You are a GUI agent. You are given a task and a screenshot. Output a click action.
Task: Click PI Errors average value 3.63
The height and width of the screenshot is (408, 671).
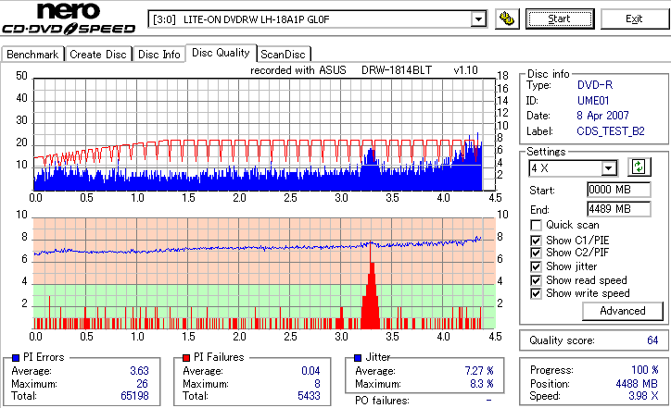click(139, 371)
